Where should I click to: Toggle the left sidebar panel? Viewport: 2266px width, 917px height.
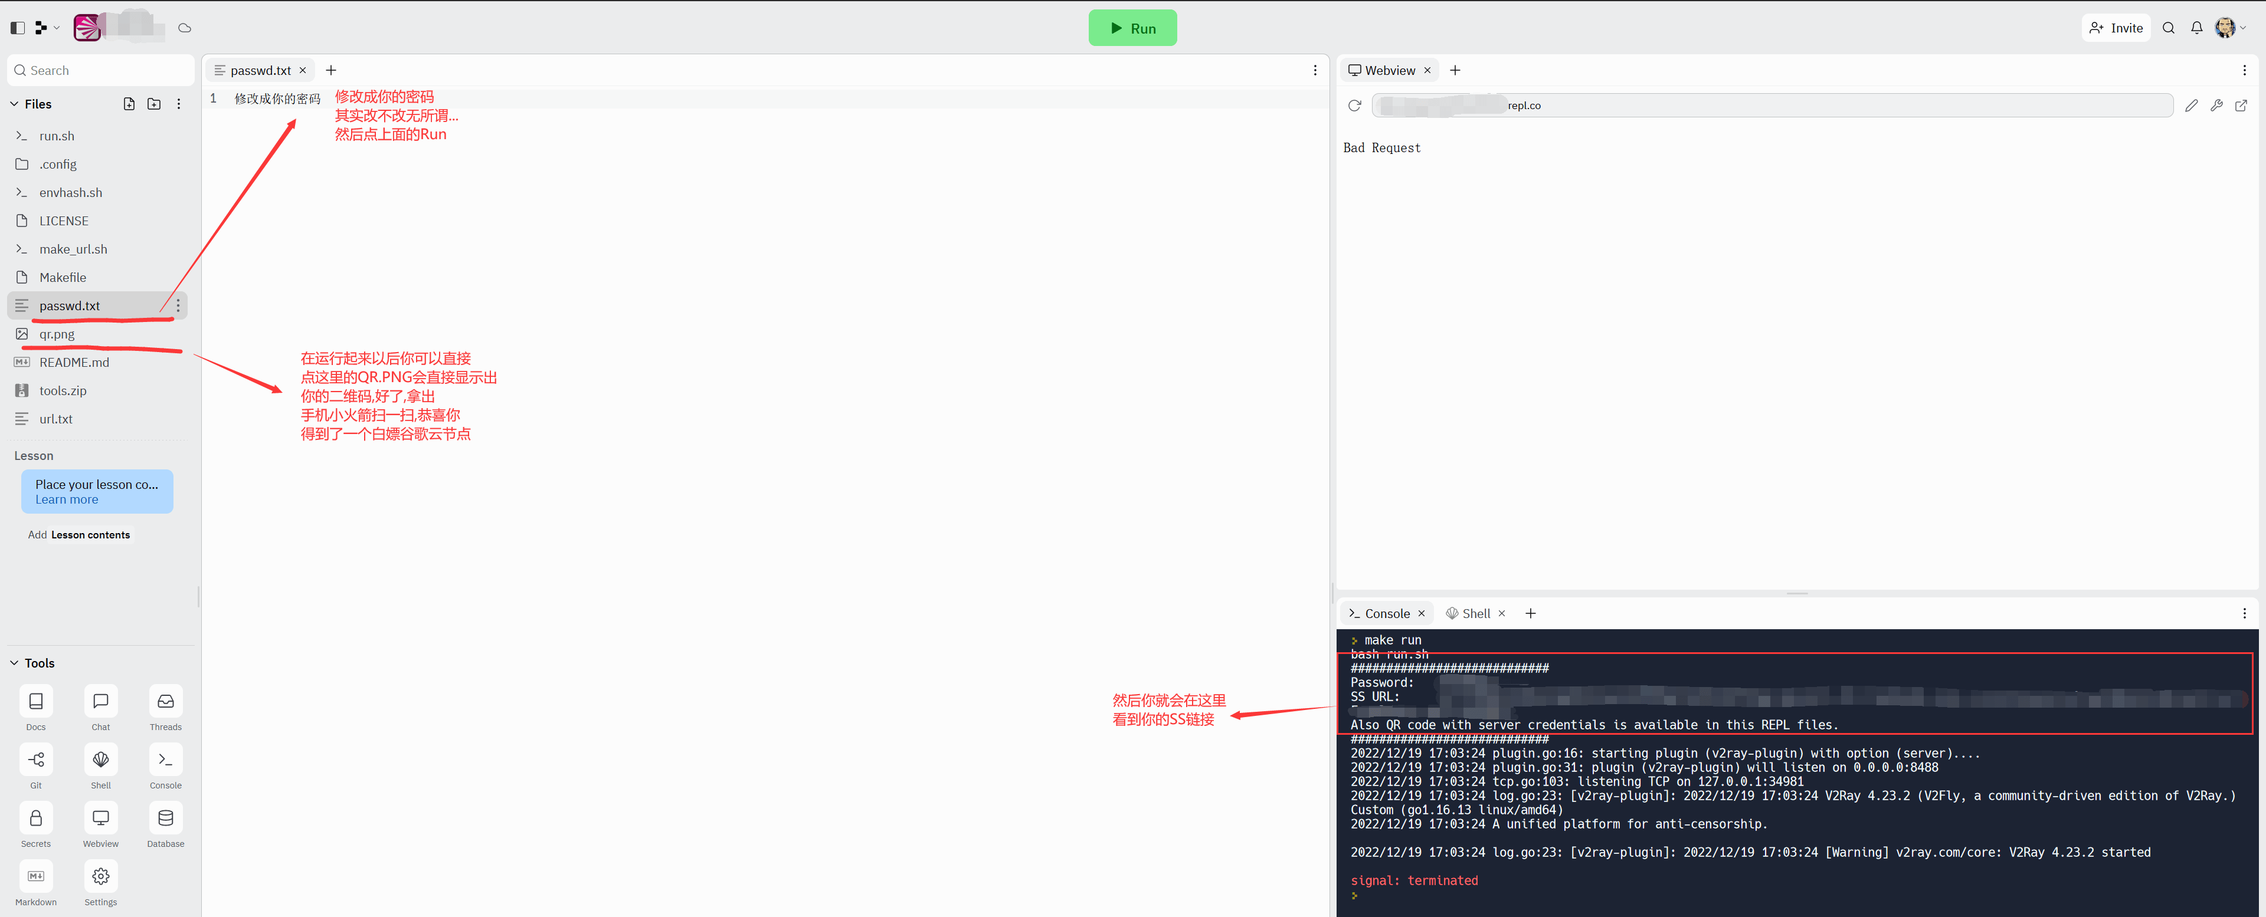pyautogui.click(x=18, y=28)
